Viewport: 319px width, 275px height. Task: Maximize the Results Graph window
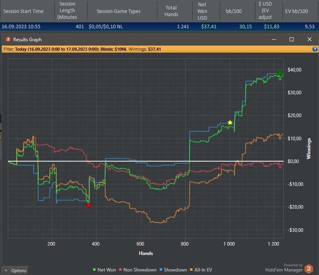291,39
